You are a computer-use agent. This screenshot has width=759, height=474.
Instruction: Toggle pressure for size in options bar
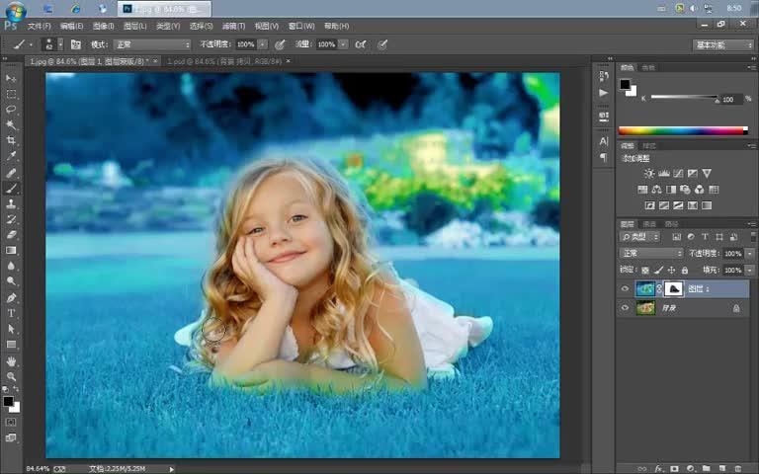(382, 44)
